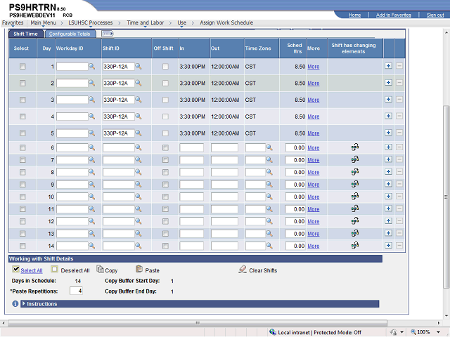450x337 pixels.
Task: Click changing elements icon for day 12
Action: pos(355,221)
